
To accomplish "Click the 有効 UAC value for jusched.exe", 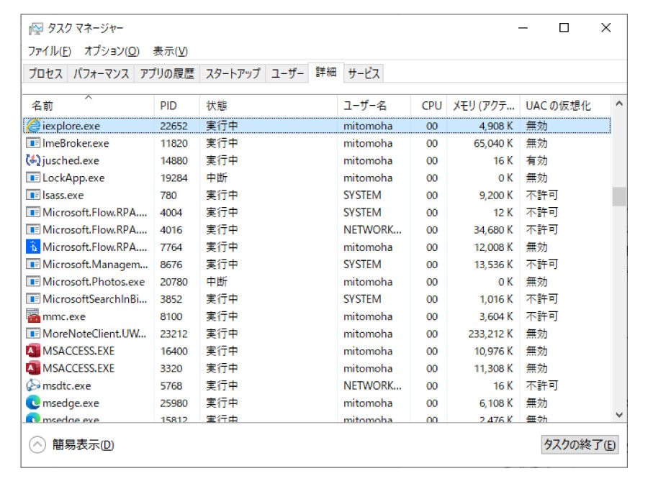I will pos(536,160).
